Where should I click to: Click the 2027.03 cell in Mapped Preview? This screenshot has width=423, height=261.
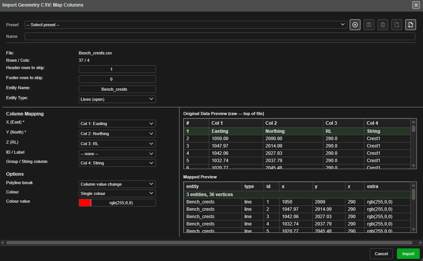coord(328,217)
